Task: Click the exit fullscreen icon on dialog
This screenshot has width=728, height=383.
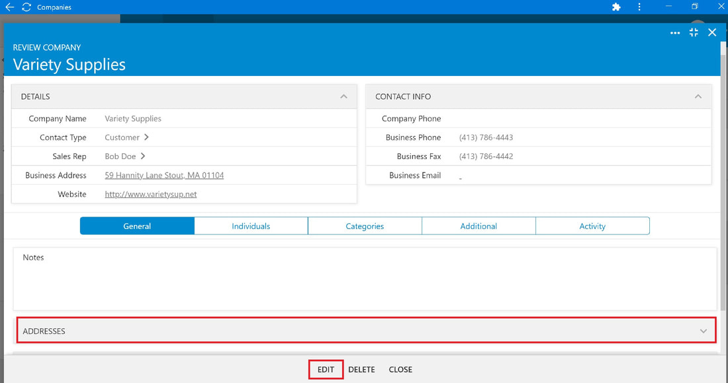Action: [x=694, y=32]
